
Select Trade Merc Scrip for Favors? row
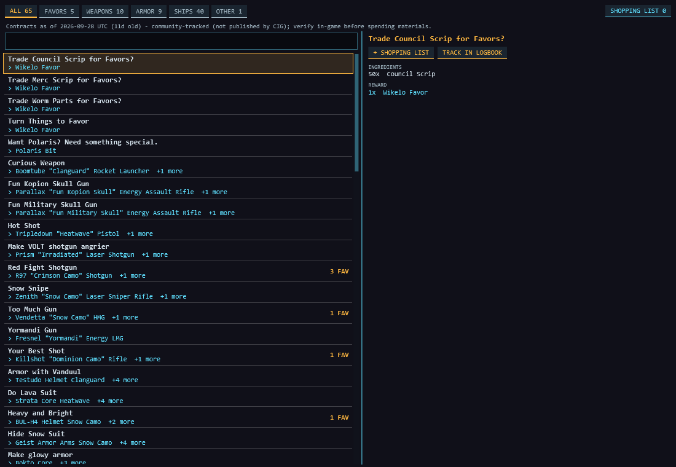(x=178, y=84)
